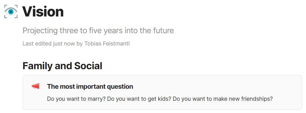Place cursor in the Vision page title
This screenshot has width=306, height=113.
(x=43, y=11)
